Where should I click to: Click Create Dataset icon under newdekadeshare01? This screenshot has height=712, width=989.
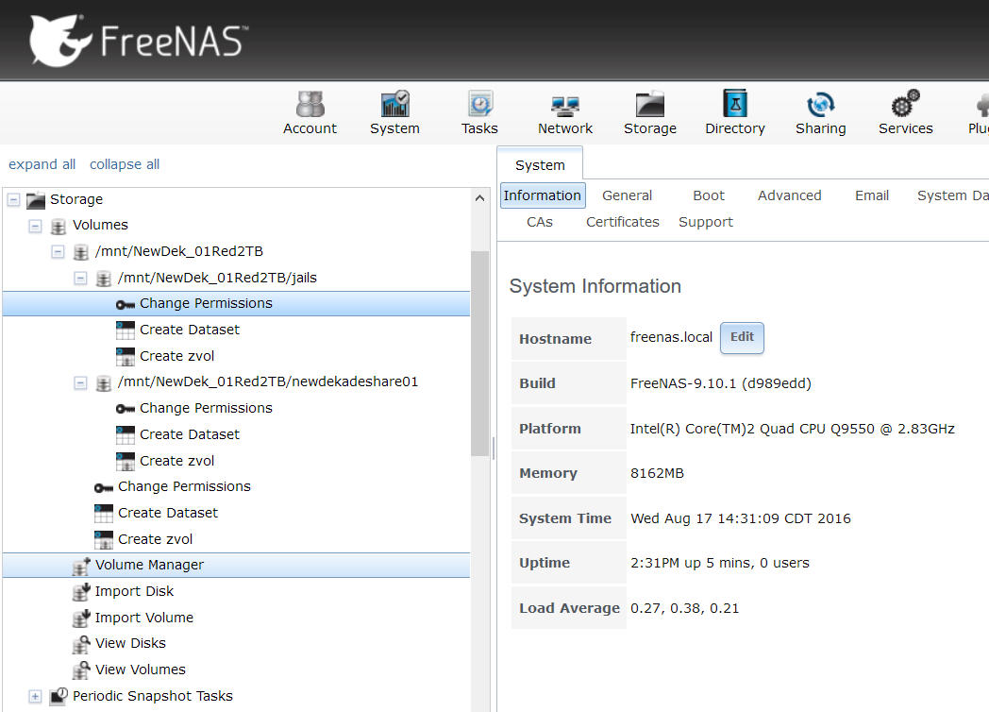126,435
